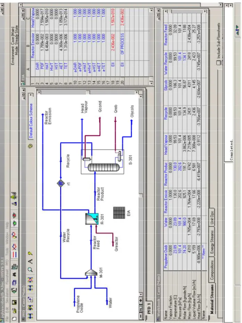
Task: Click the PFD zoom-out minus button
Action: coord(141,316)
